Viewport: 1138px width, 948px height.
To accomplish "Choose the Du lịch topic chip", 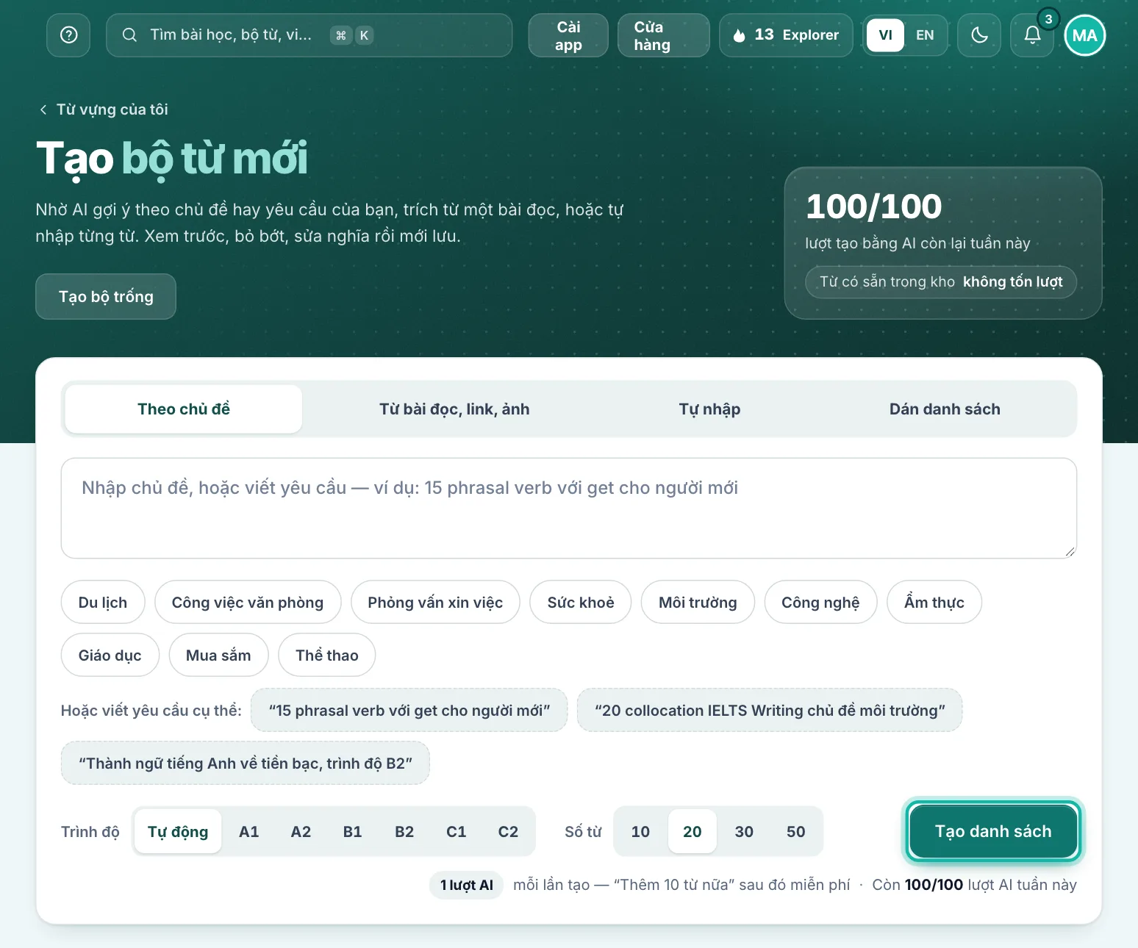I will pyautogui.click(x=103, y=603).
